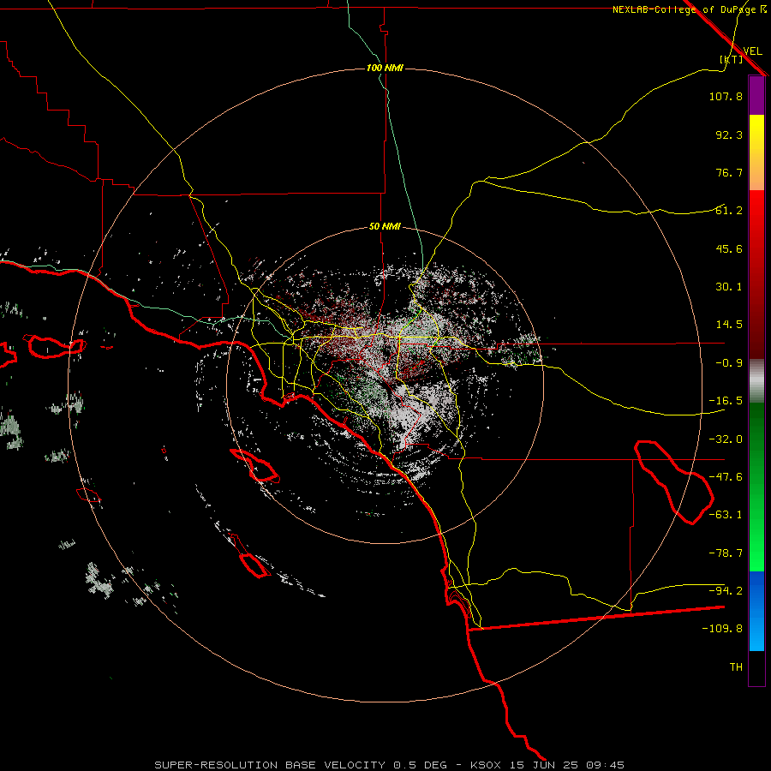This screenshot has width=771, height=771.
Task: Click the gray segment of the velocity color bar
Action: tap(756, 381)
